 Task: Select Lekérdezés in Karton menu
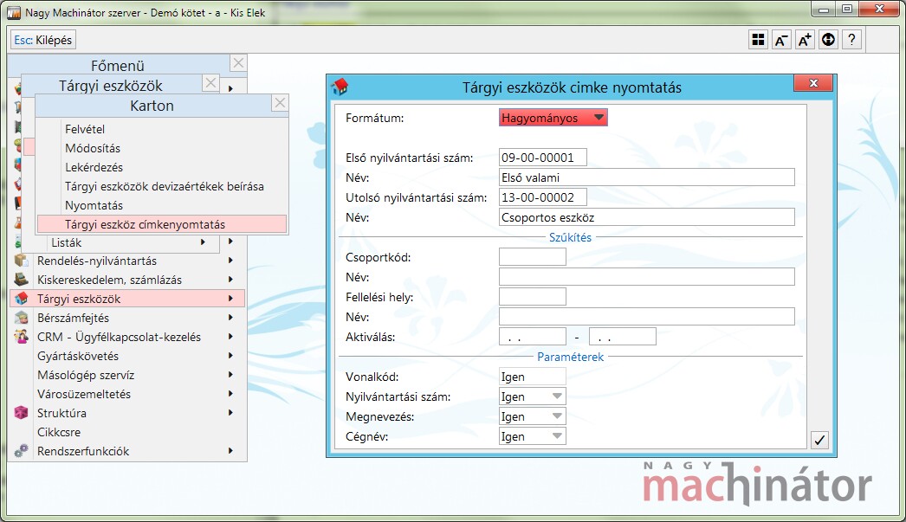(162, 167)
